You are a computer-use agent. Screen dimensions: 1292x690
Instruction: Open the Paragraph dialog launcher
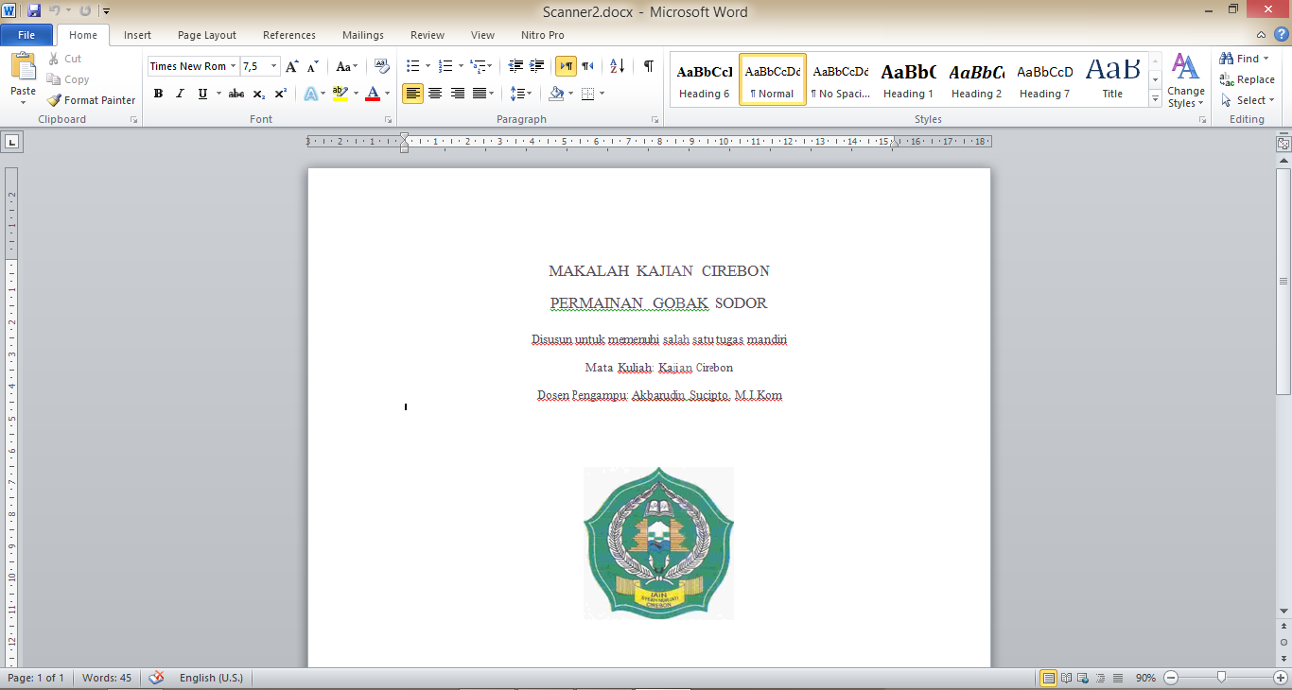pos(655,120)
